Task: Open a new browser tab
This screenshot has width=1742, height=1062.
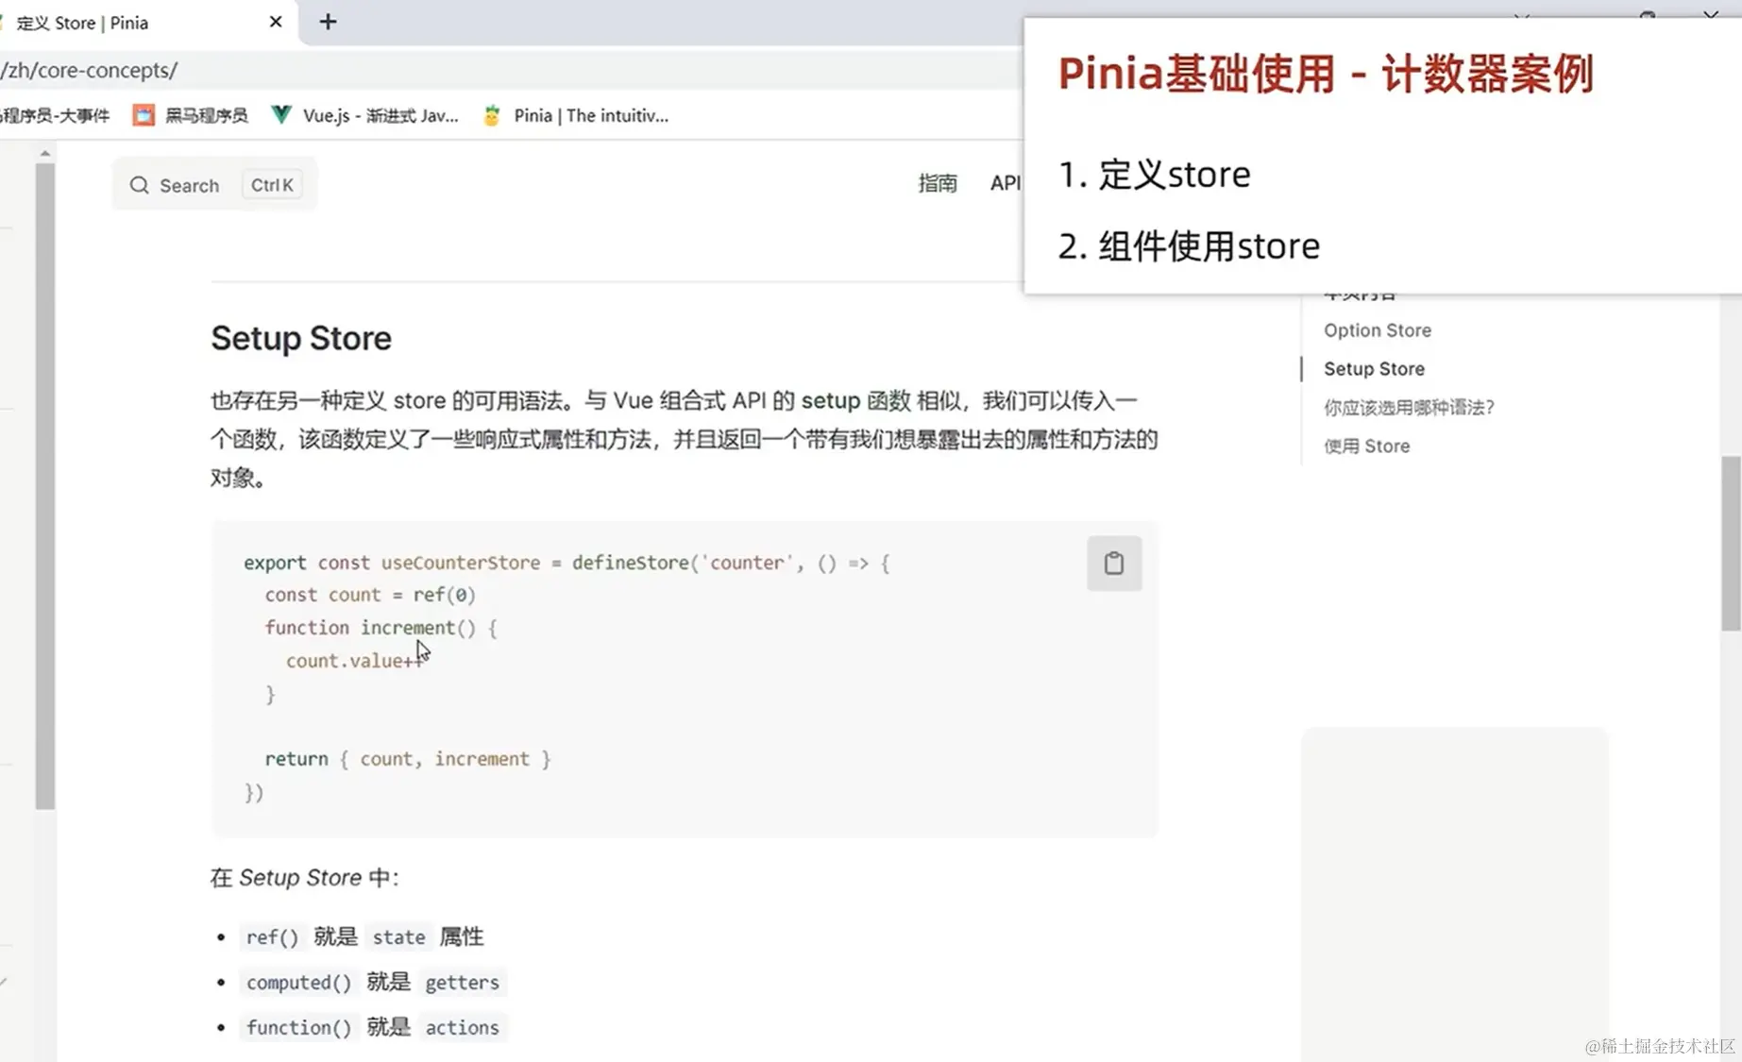Action: [328, 22]
